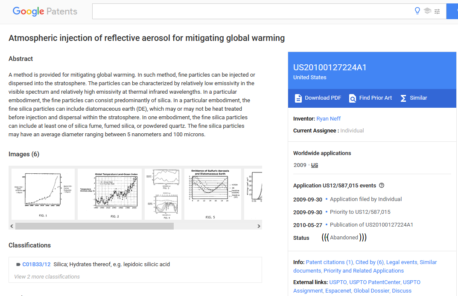
Task: Click the Download PDF document icon
Action: point(298,98)
